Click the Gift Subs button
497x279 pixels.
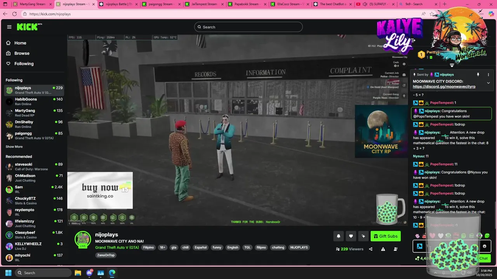386,236
